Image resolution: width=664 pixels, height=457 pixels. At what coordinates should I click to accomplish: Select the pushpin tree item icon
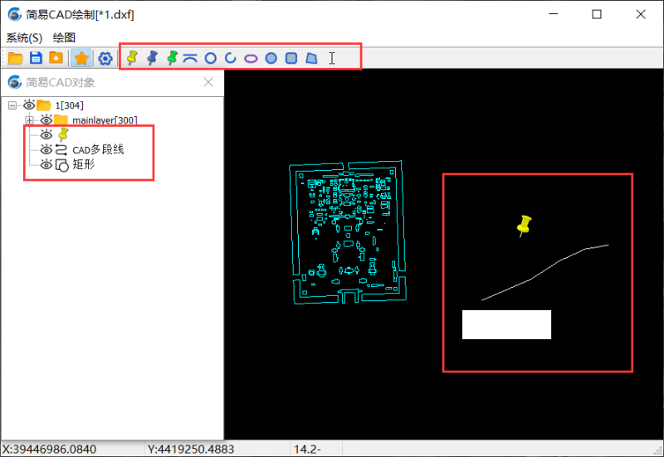(63, 134)
